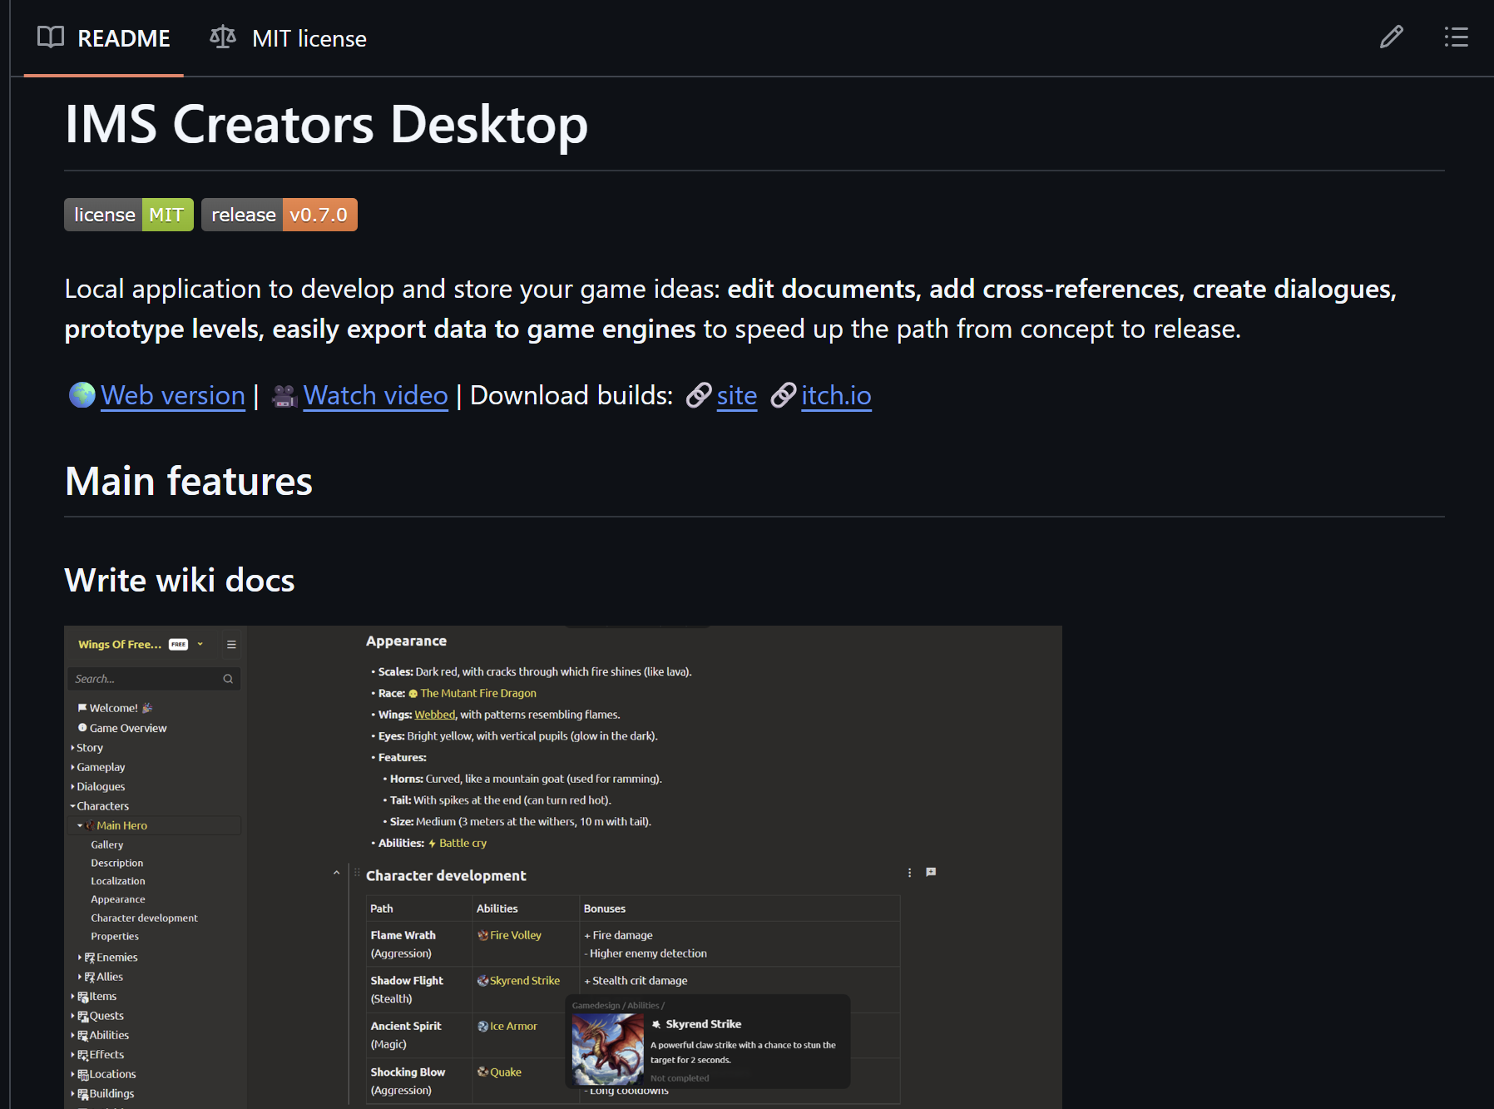This screenshot has width=1494, height=1109.
Task: Click the hamburger menu icon in sidebar
Action: (x=231, y=645)
